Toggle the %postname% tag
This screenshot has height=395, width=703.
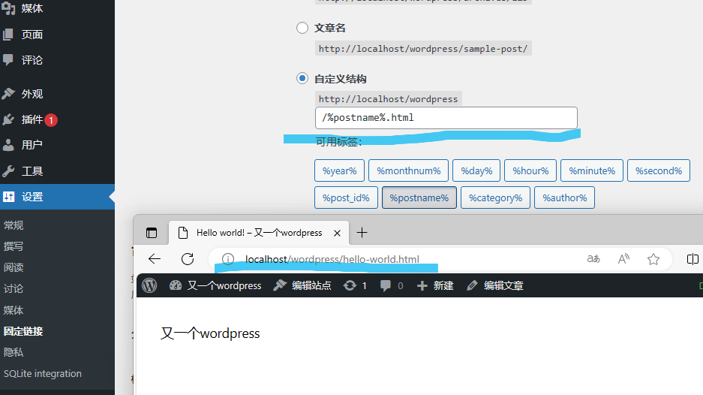pos(419,198)
